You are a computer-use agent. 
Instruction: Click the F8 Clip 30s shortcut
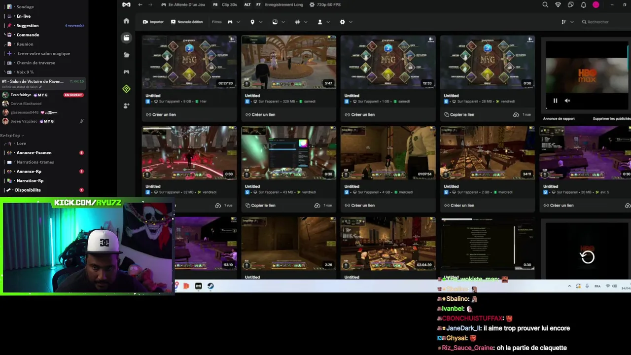[225, 4]
